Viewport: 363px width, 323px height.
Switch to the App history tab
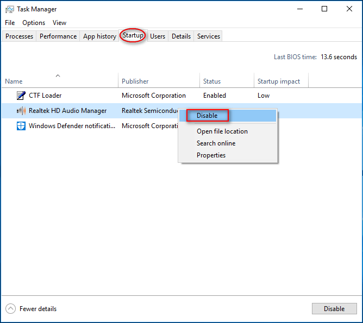pyautogui.click(x=99, y=36)
